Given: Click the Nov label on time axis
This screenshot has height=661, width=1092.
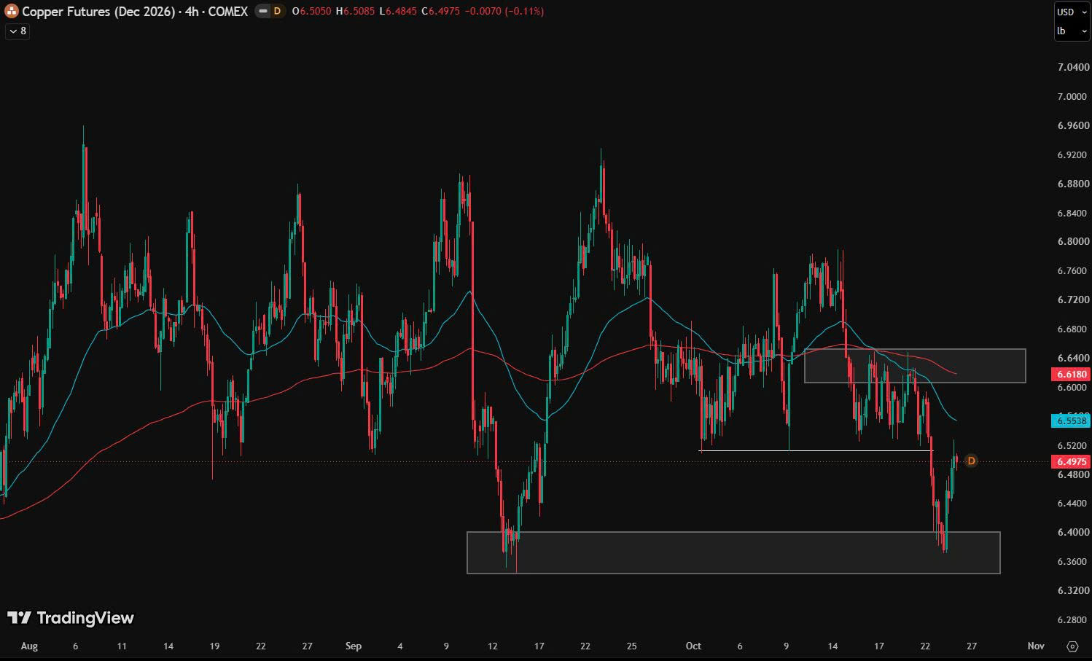Looking at the screenshot, I should (x=1036, y=646).
